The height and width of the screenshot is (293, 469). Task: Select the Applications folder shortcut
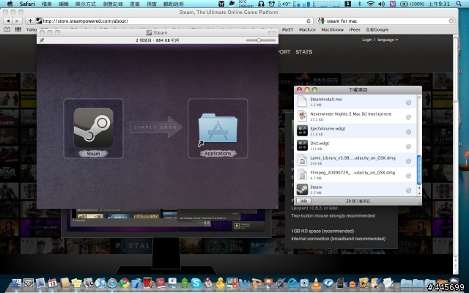coord(218,129)
